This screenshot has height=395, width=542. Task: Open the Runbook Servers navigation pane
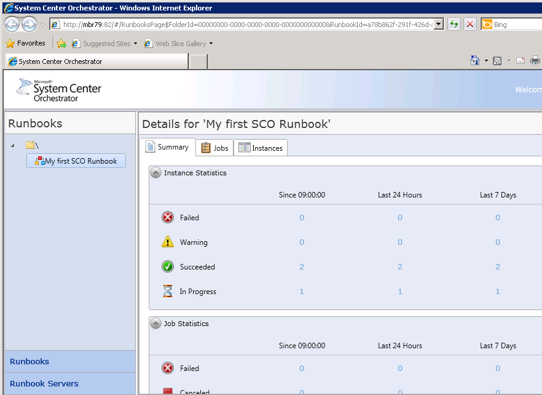[x=44, y=383]
